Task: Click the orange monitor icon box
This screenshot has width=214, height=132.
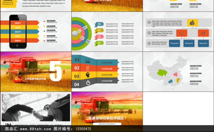Action: pyautogui.click(x=182, y=33)
